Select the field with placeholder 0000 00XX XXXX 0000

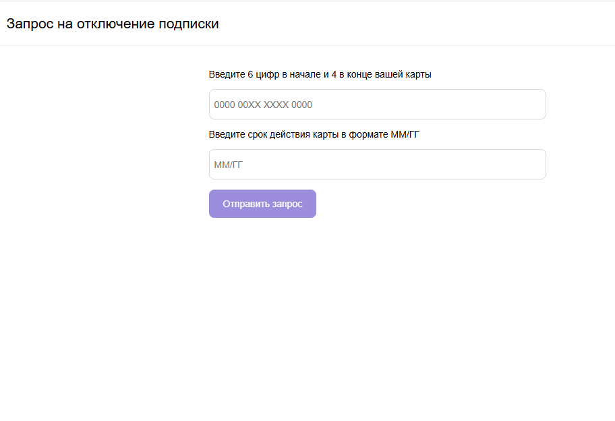tap(377, 105)
